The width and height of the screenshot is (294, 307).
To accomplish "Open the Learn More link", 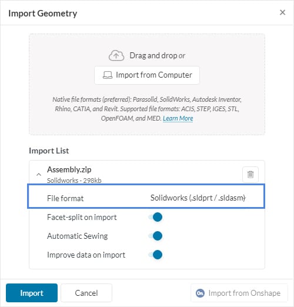I will click(178, 118).
